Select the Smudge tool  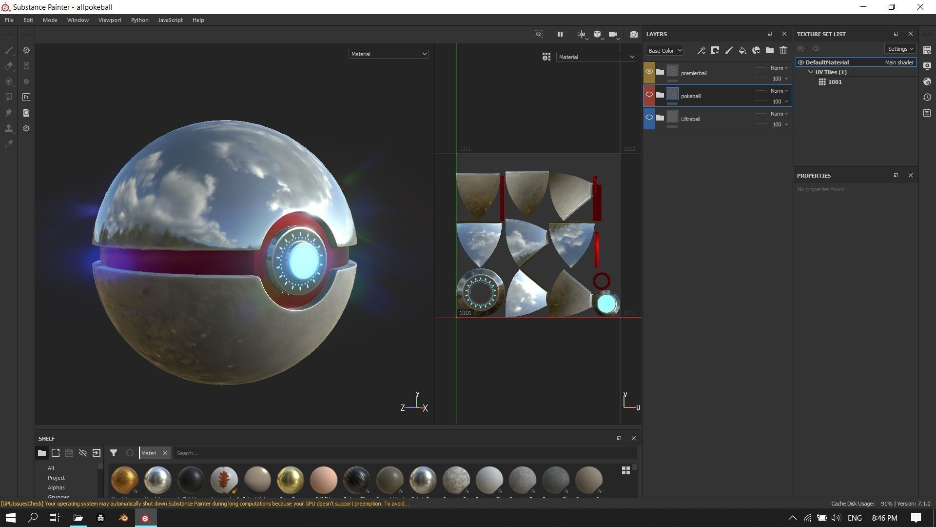(x=9, y=113)
